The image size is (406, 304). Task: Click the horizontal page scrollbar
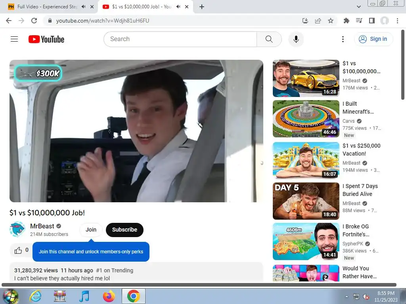coord(199,285)
